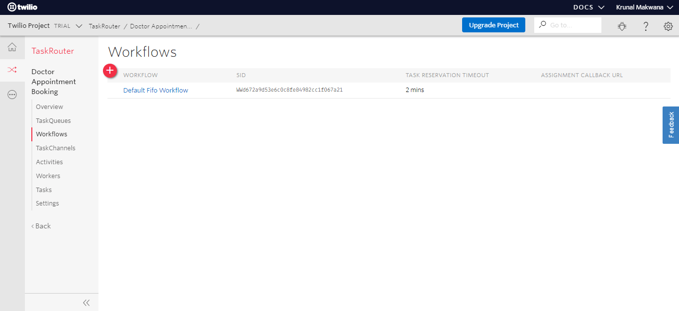Open the ellipsis products icon in sidebar
This screenshot has width=679, height=311.
point(12,95)
